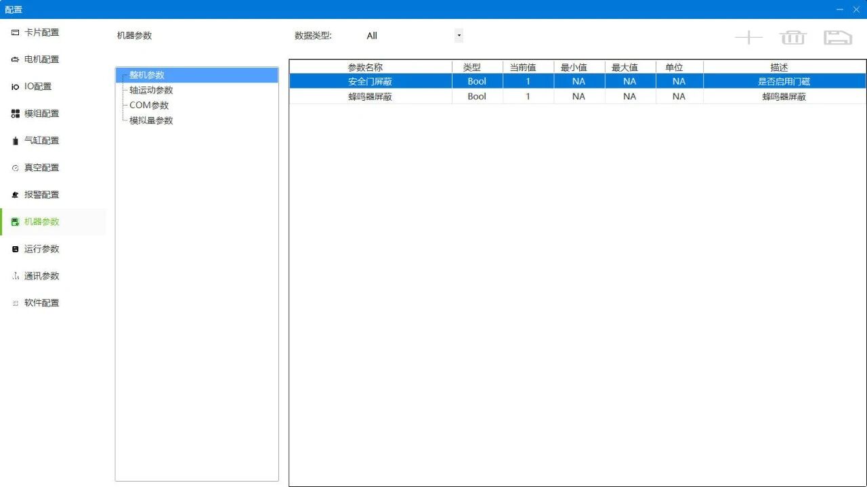Click the 最小值 column header

tap(579, 67)
